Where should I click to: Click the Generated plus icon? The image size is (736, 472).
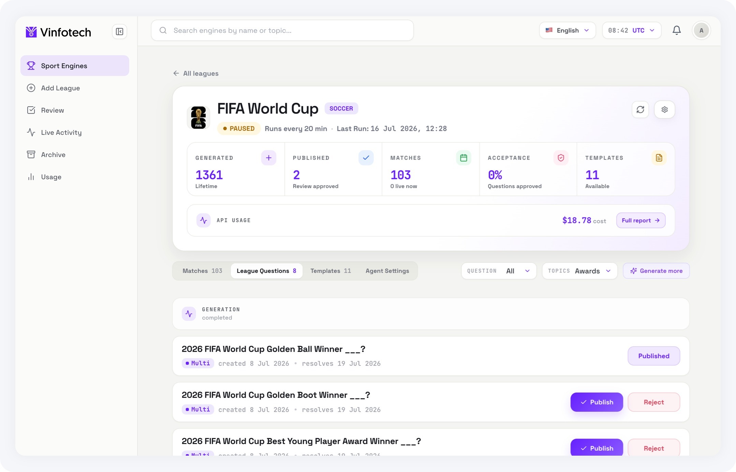(269, 158)
